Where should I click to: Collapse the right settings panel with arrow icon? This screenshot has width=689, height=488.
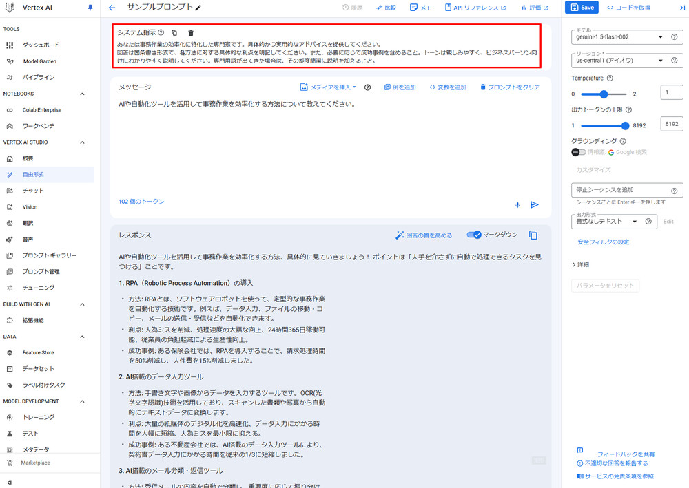coord(682,8)
